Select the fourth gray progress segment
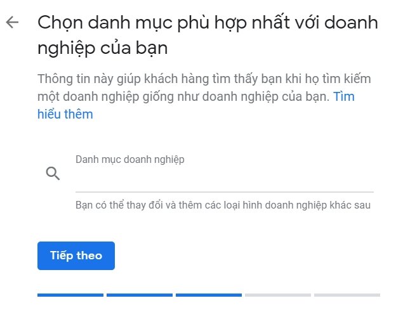Viewport: 403px width, 310px height. click(x=278, y=295)
